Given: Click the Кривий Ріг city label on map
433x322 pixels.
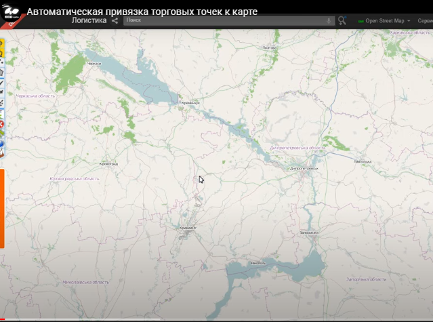Looking at the screenshot, I should coord(188,228).
